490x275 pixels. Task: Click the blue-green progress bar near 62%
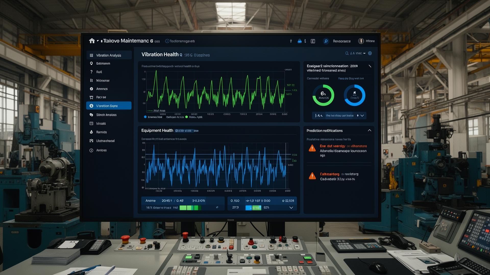[x=253, y=208]
